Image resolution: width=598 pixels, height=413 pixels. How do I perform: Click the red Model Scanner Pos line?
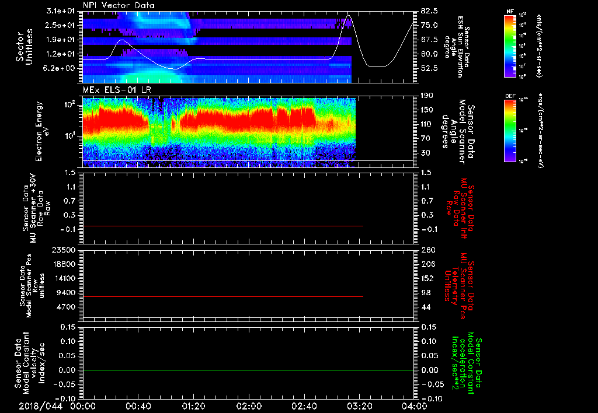point(222,296)
